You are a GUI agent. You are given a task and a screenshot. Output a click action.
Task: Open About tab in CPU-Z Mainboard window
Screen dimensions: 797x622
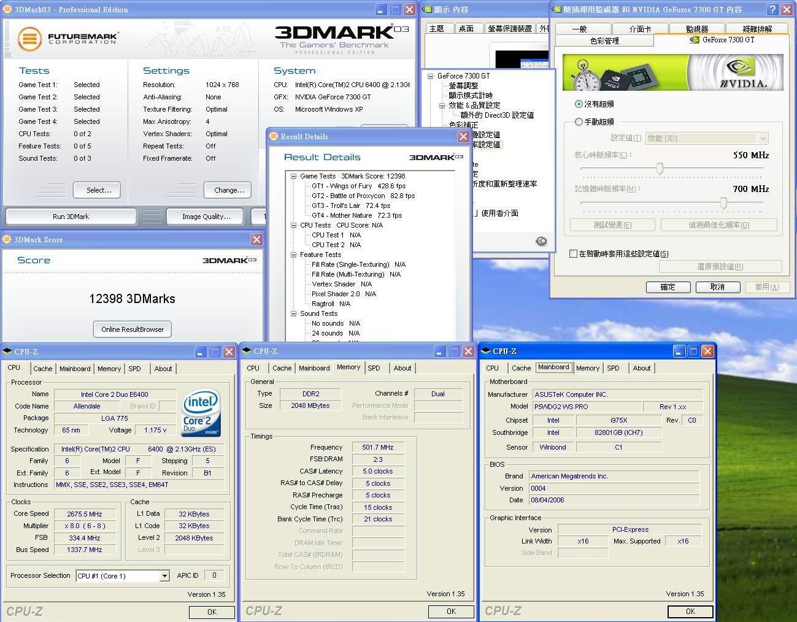point(642,368)
